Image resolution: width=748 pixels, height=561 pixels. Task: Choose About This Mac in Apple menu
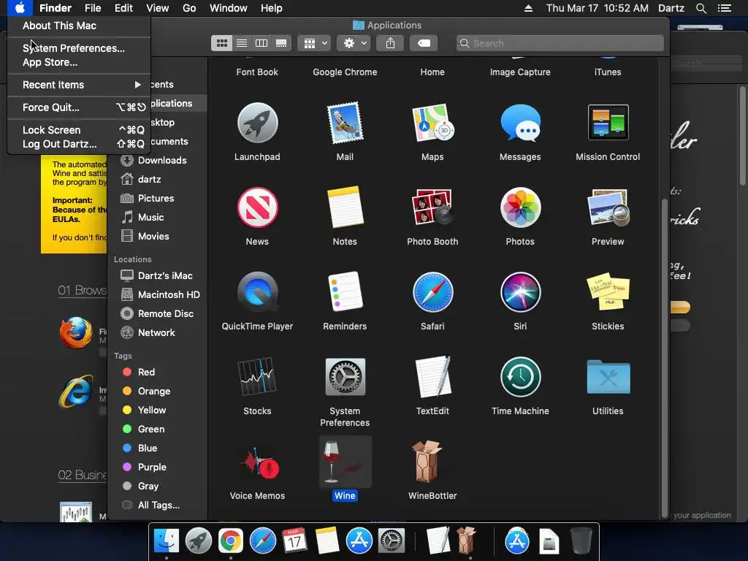pyautogui.click(x=79, y=26)
